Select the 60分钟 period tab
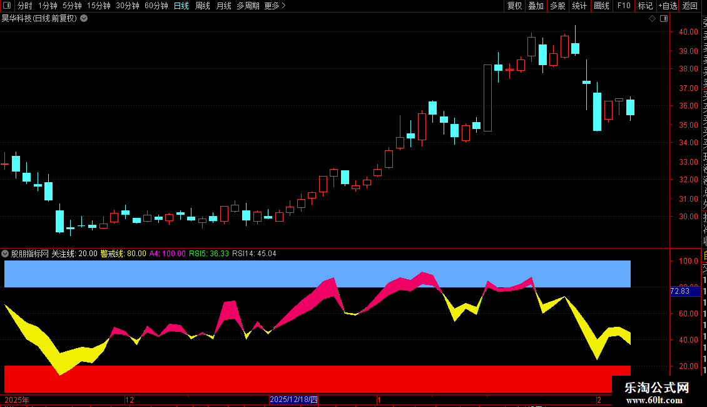 click(156, 6)
